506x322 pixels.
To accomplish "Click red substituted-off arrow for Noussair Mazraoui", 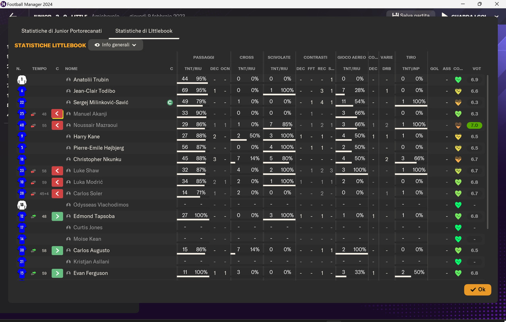I will 57,125.
